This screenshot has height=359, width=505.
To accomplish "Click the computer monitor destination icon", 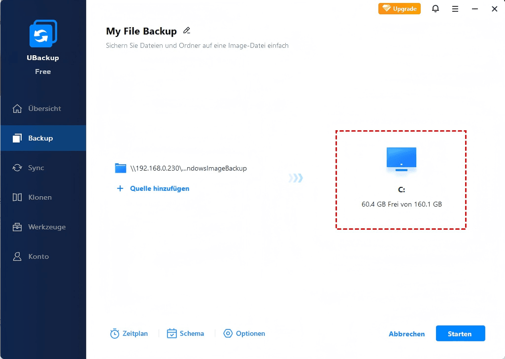I will (x=401, y=159).
